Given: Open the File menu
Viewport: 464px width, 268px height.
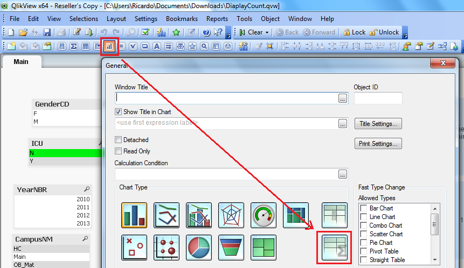Looking at the screenshot, I should [x=15, y=19].
